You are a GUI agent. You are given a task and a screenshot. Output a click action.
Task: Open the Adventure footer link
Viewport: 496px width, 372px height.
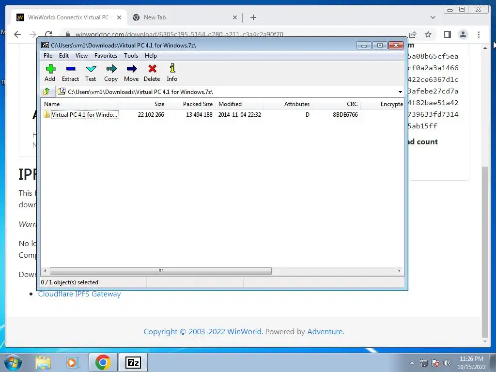point(325,331)
